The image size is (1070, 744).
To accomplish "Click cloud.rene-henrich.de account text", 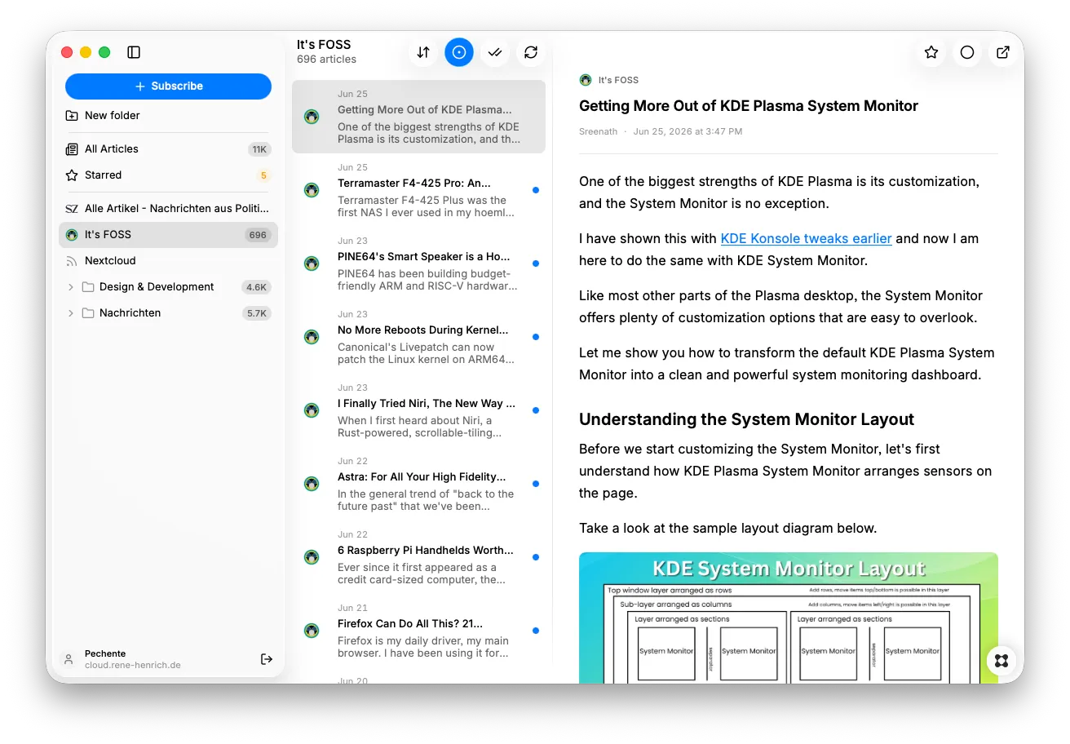I will point(133,666).
